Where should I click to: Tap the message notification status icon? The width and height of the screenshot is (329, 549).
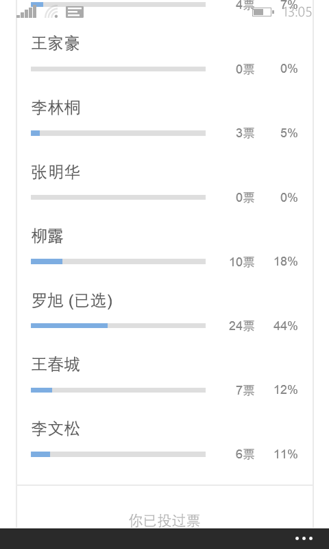click(75, 12)
